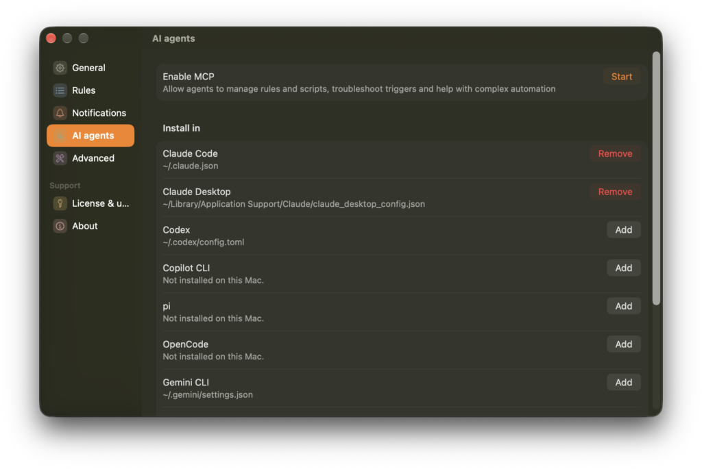This screenshot has height=469, width=702.
Task: Add MCP to Gemini CLI
Action: [623, 382]
